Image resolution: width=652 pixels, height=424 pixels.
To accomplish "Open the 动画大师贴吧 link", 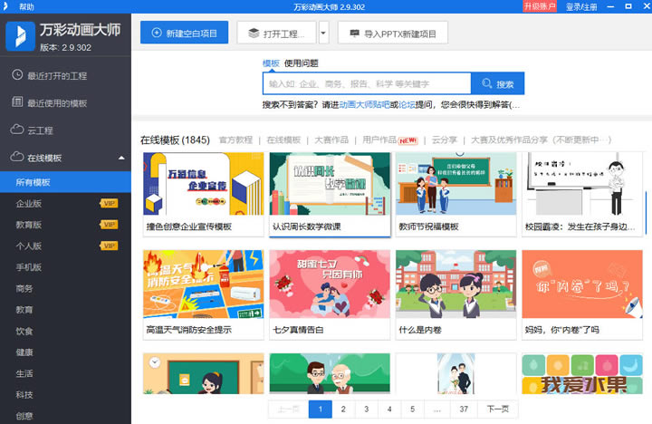I will coord(364,105).
